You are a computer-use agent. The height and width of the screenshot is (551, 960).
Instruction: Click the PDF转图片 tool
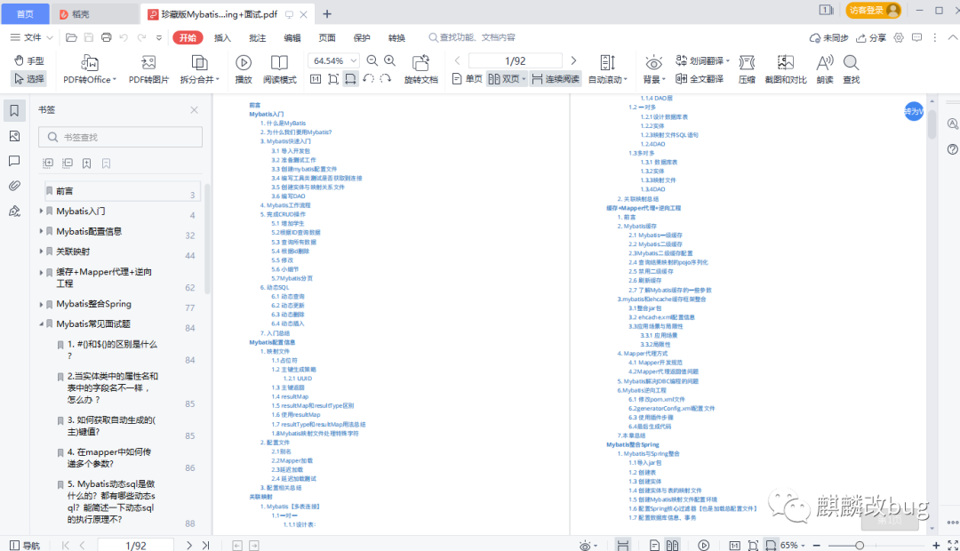tap(148, 69)
